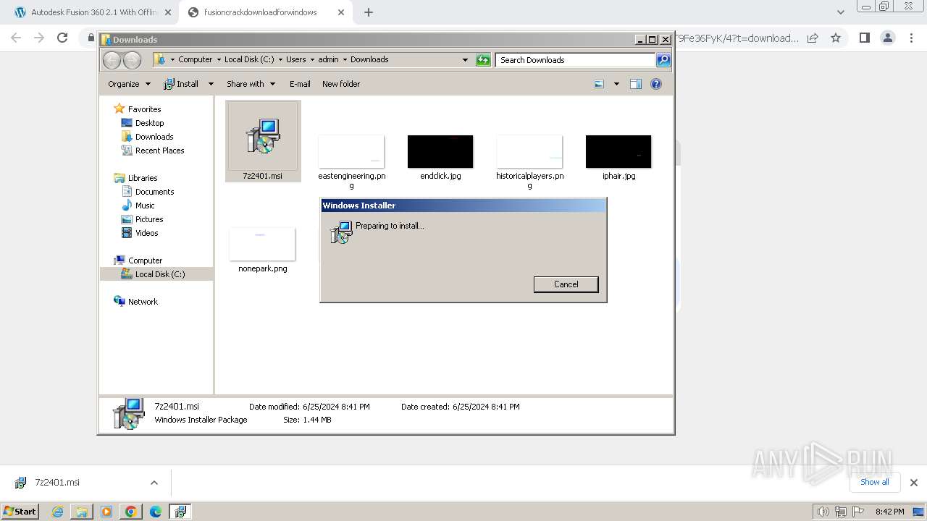Share this page icon in Chrome
Image resolution: width=927 pixels, height=521 pixels.
click(x=813, y=38)
